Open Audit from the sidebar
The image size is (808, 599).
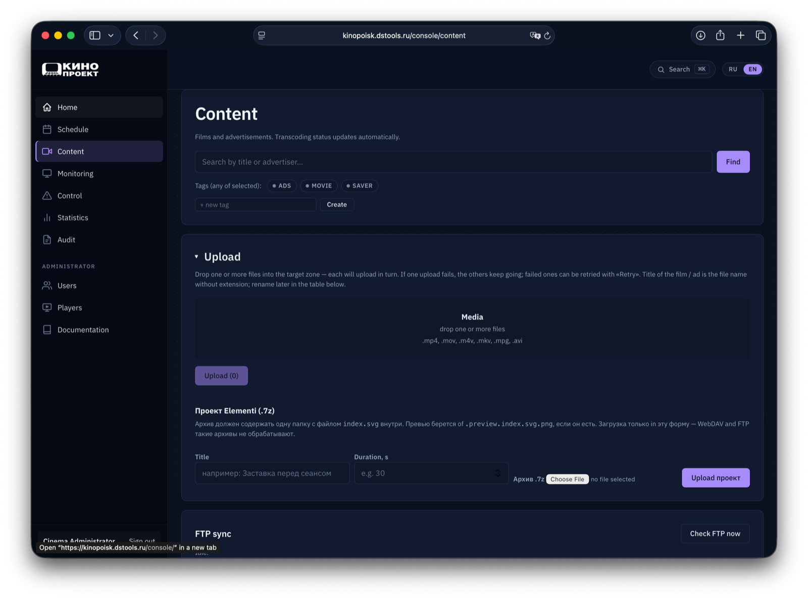coord(99,240)
